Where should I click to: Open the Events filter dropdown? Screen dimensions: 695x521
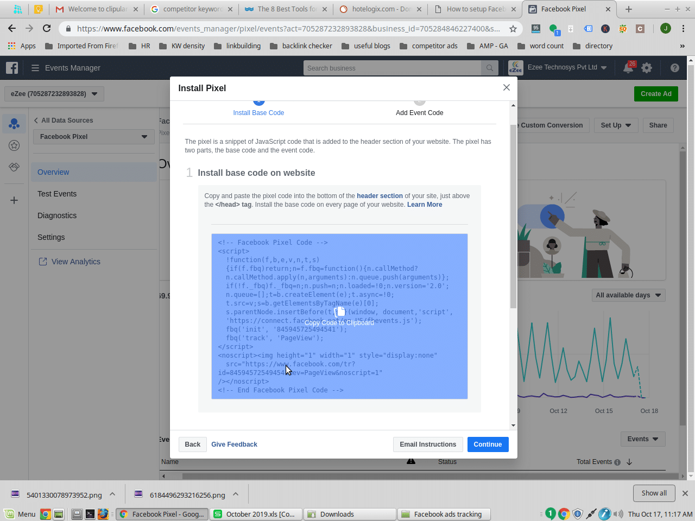[x=643, y=439]
